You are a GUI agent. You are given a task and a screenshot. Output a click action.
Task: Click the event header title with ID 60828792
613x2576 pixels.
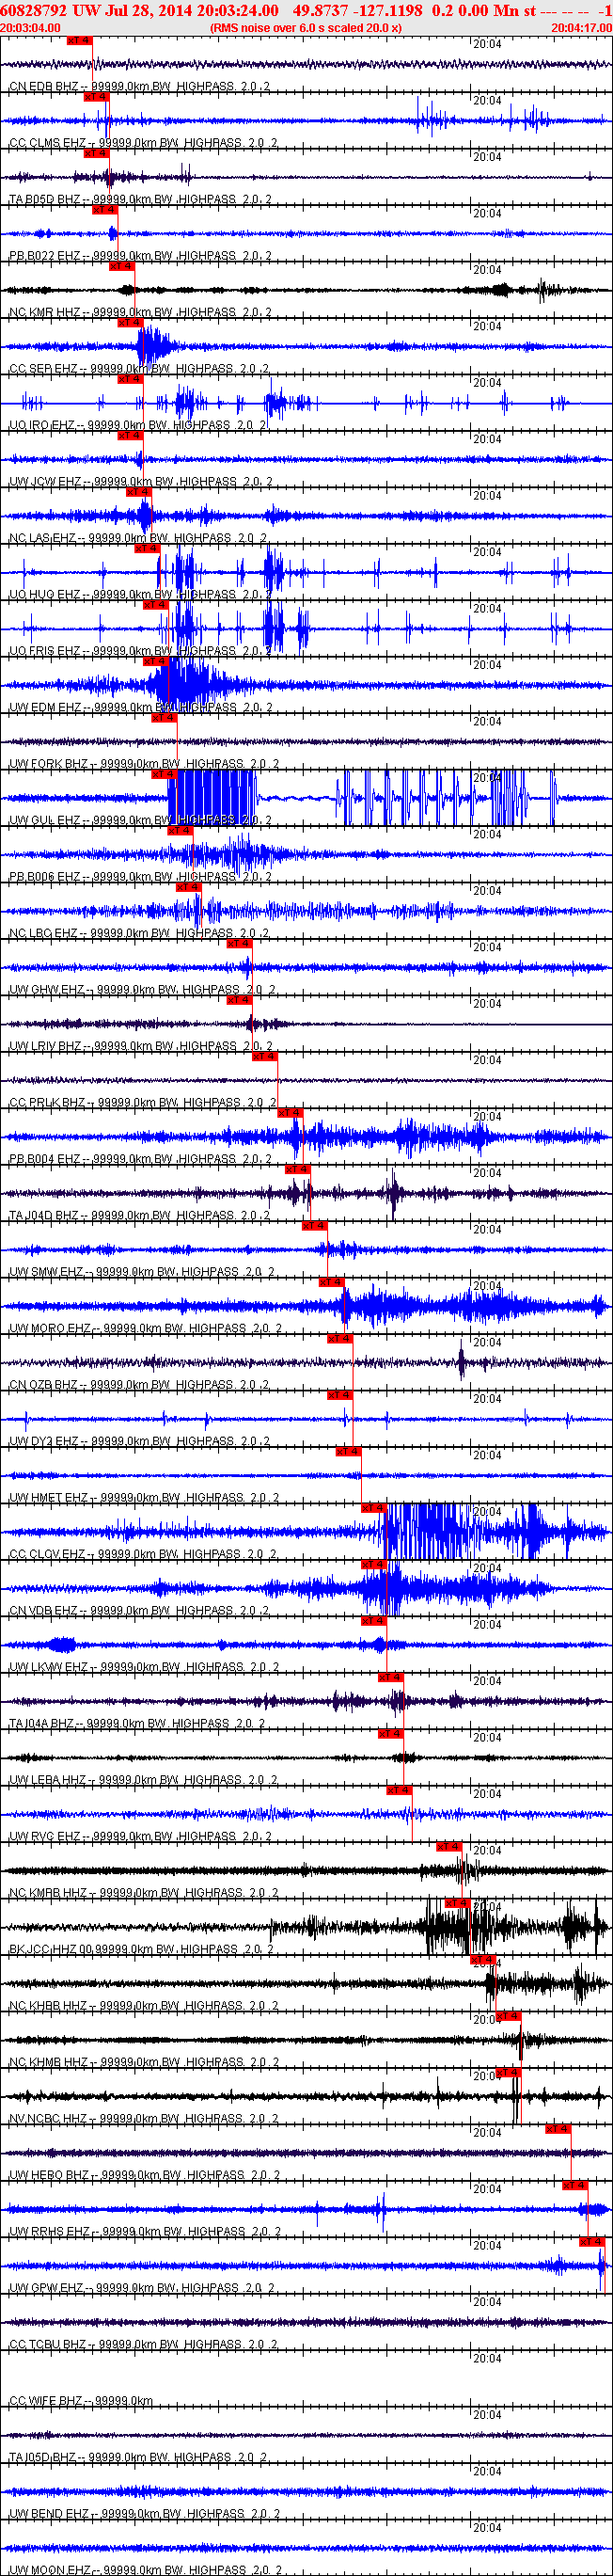(x=306, y=10)
